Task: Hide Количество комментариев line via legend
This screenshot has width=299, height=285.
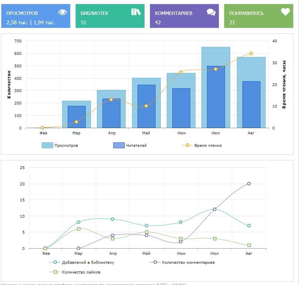Action: pos(188,262)
